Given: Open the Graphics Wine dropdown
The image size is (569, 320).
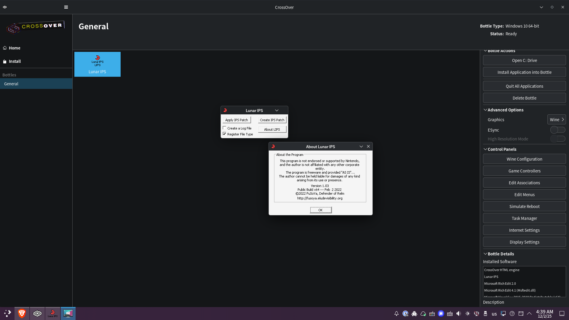Looking at the screenshot, I should tap(557, 119).
